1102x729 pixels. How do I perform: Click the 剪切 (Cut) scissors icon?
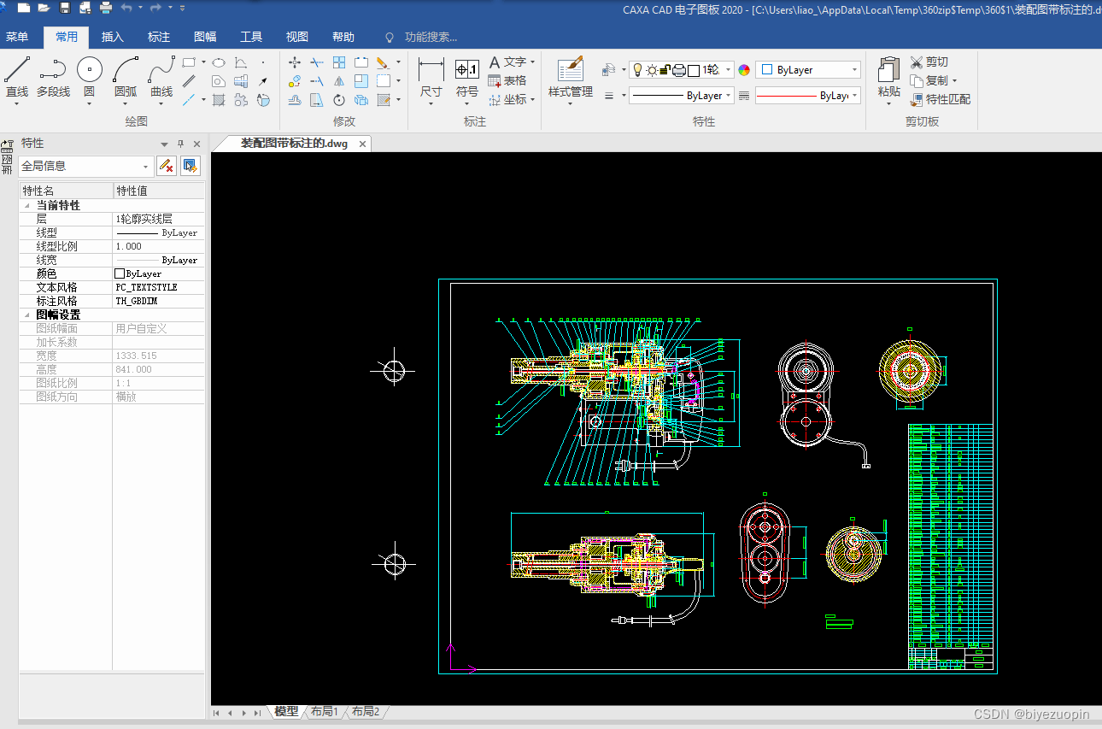point(917,62)
